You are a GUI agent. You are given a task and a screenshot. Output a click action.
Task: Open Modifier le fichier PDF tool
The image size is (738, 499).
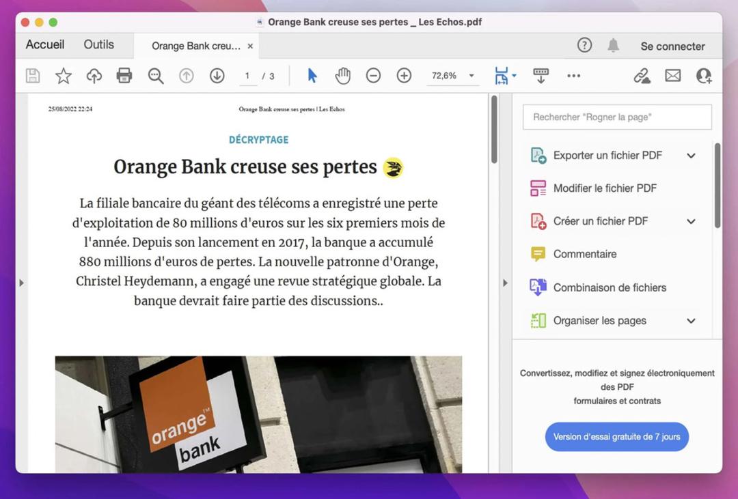pos(605,188)
